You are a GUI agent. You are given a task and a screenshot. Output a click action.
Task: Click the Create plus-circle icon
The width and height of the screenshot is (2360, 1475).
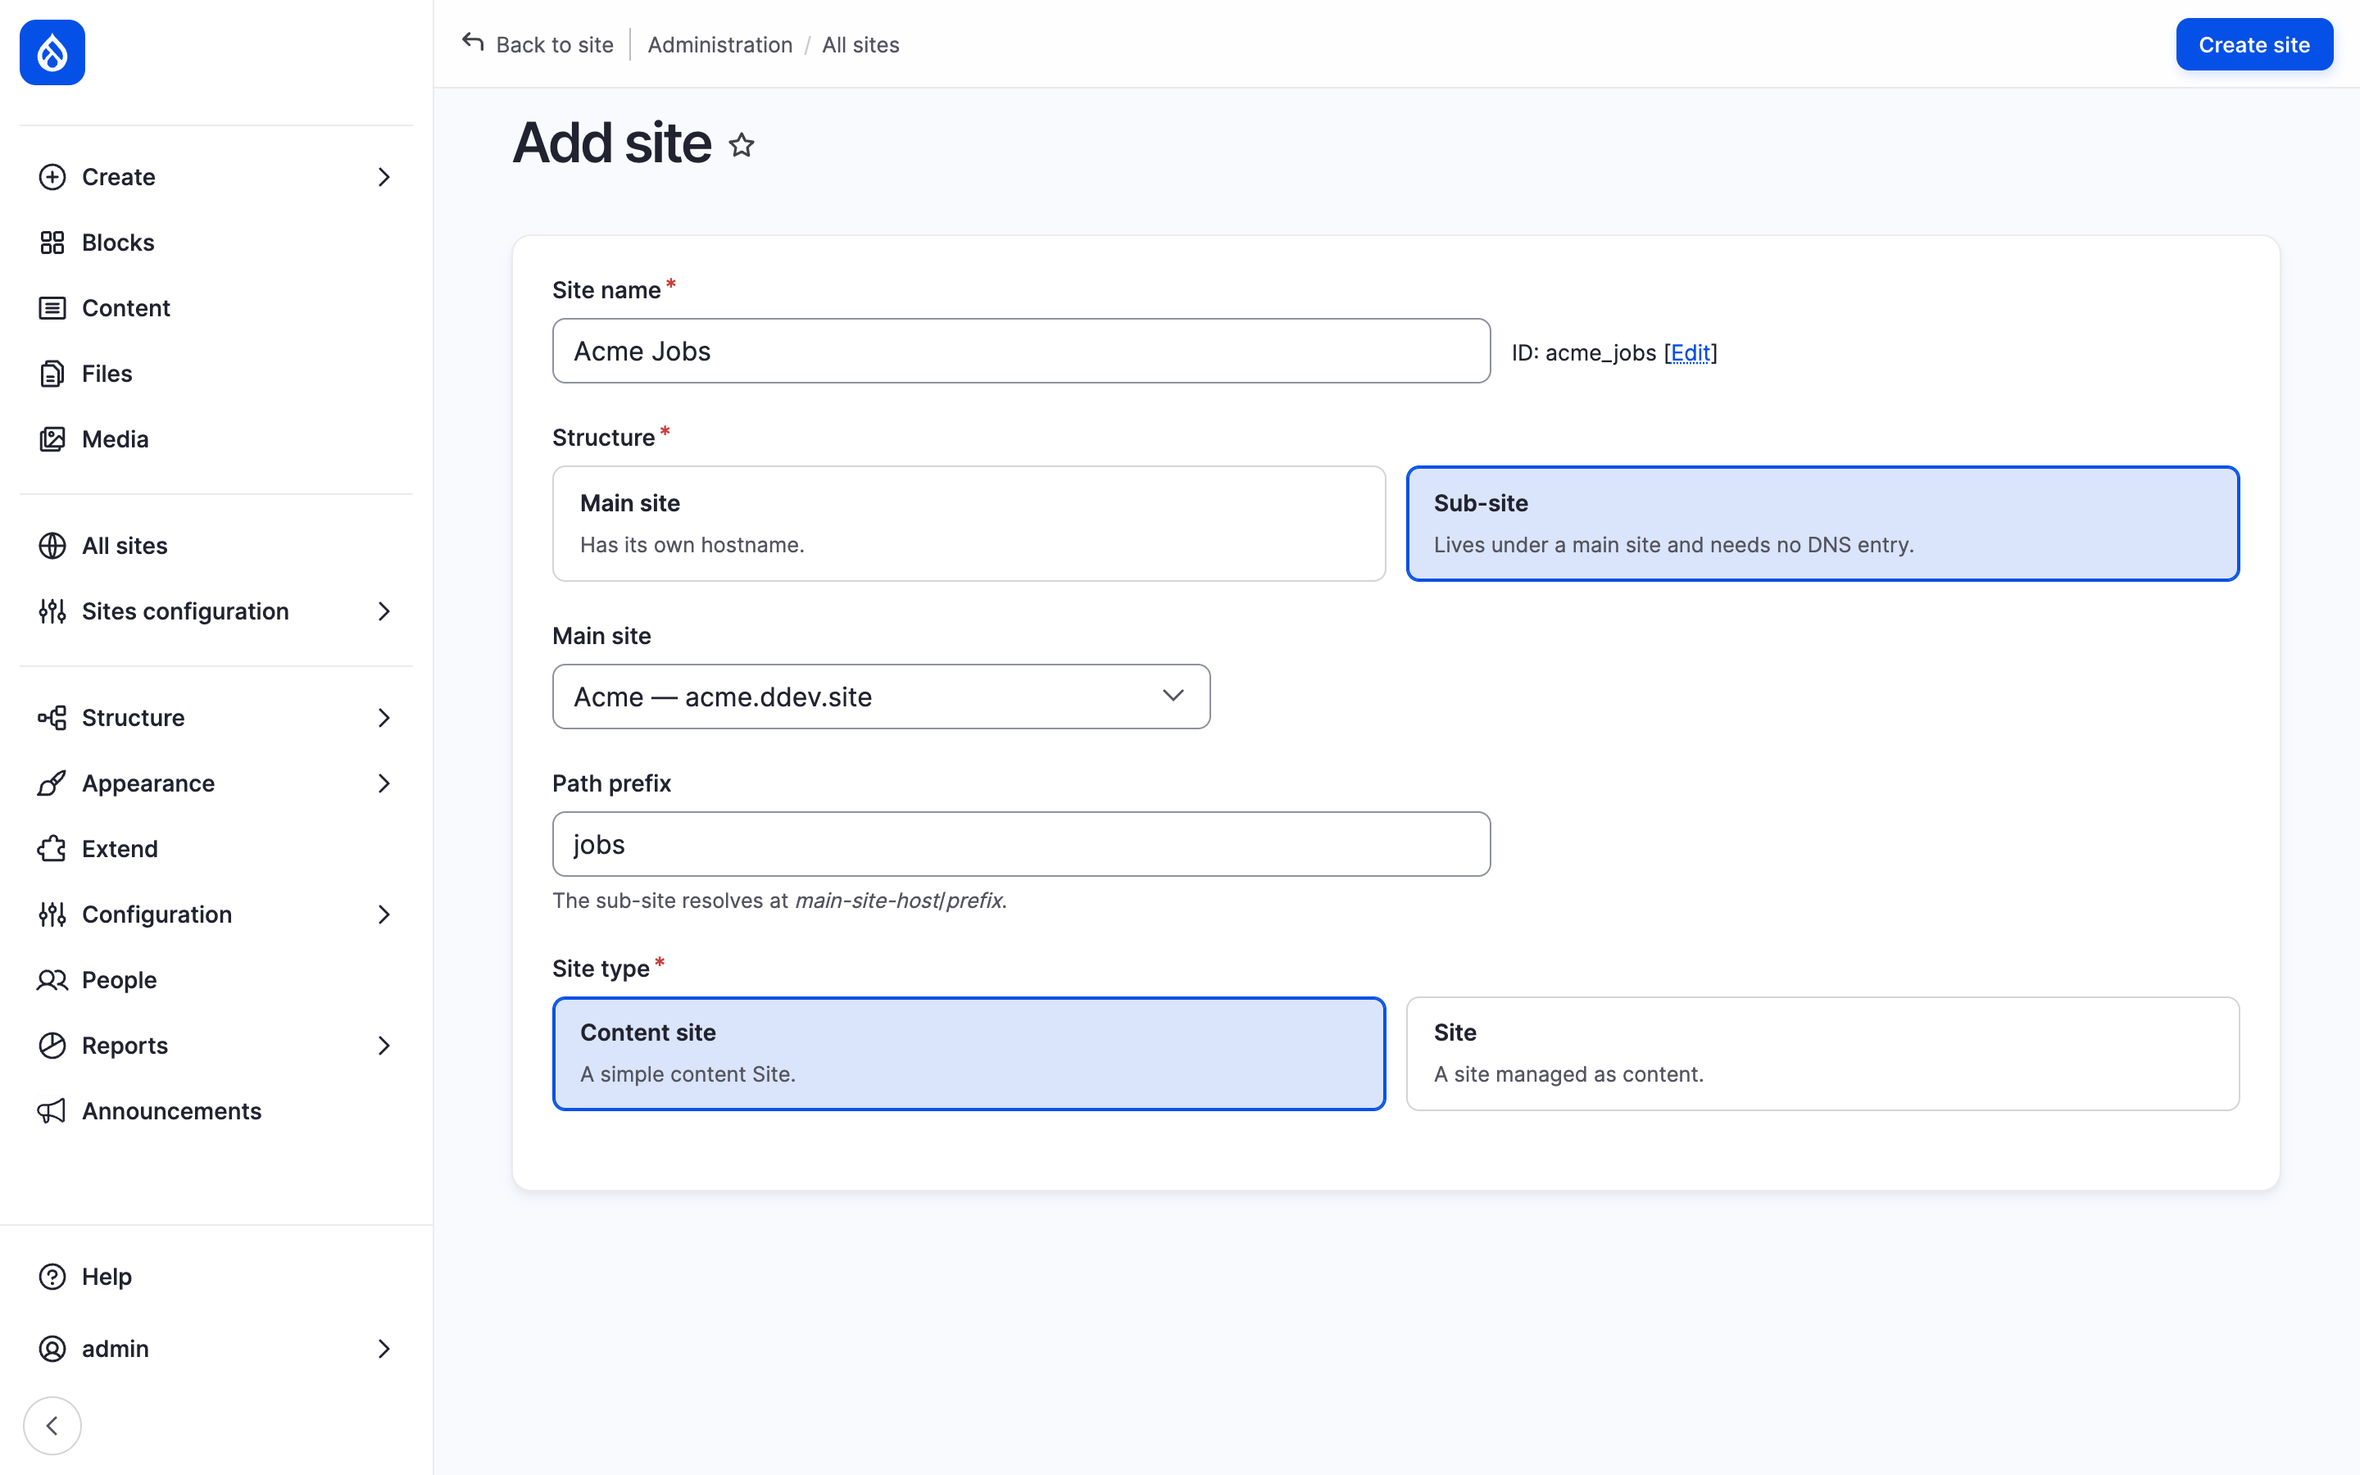[52, 176]
